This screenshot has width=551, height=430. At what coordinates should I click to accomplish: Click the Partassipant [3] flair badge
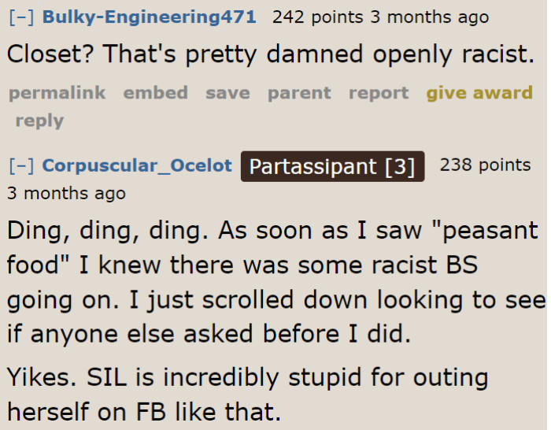click(x=332, y=167)
